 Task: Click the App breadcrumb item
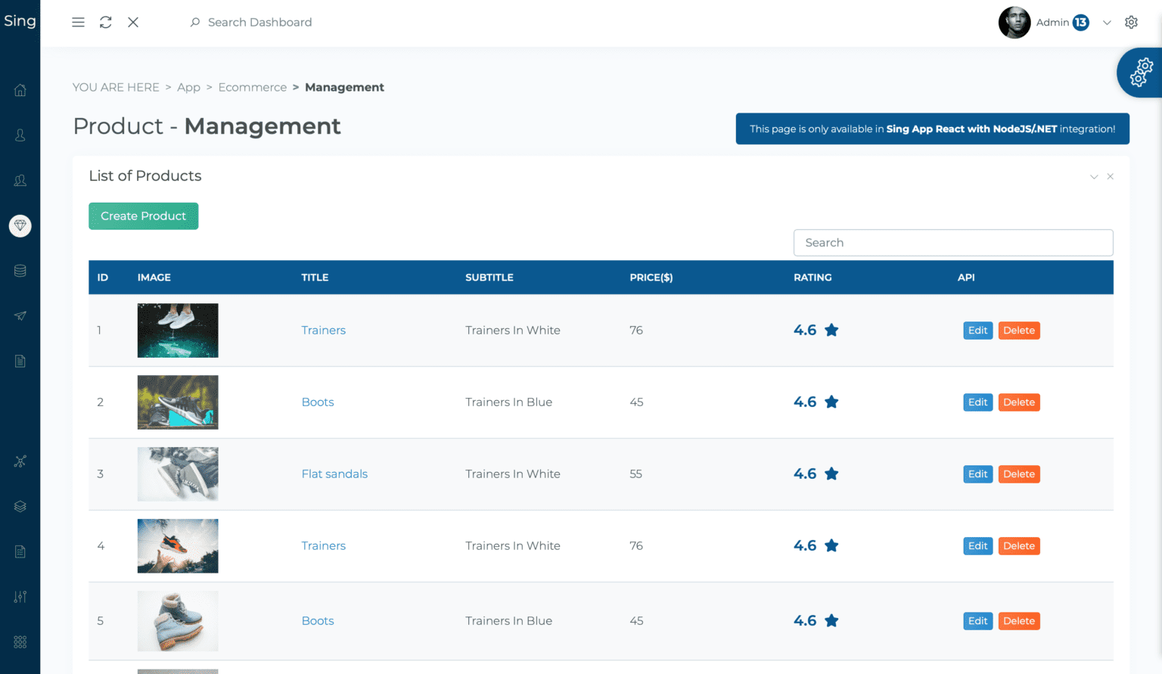(188, 87)
